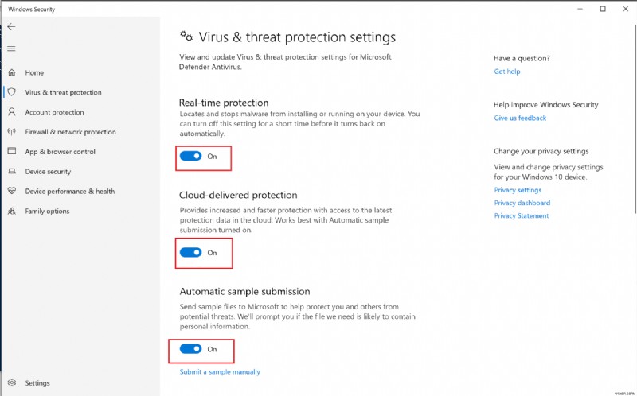Open App & browser control icon
Viewport: 637px width, 396px height.
pyautogui.click(x=11, y=151)
